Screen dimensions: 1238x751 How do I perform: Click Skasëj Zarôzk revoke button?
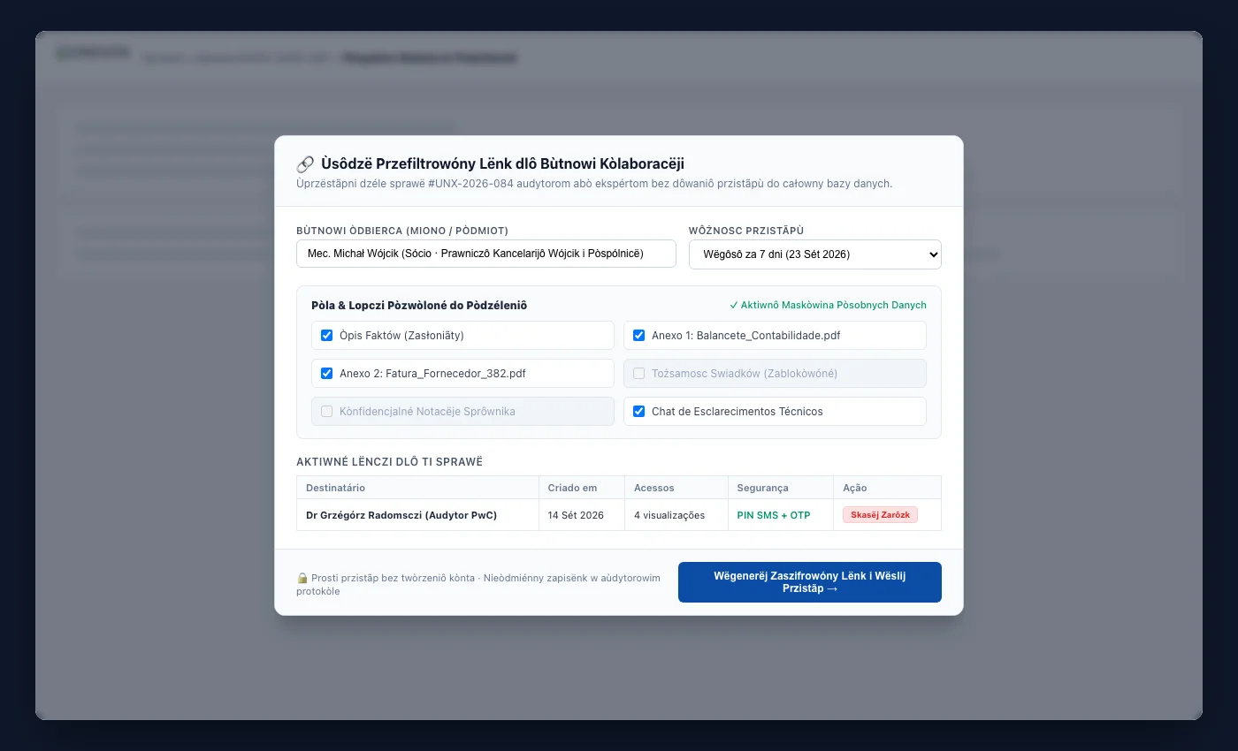coord(880,515)
